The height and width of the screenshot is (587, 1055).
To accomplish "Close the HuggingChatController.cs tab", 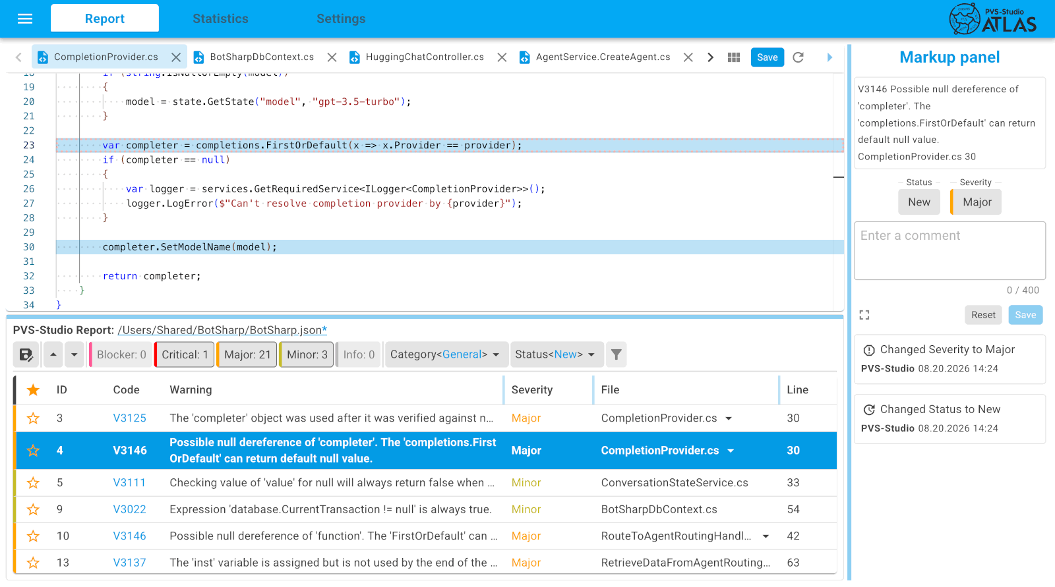I will click(502, 57).
